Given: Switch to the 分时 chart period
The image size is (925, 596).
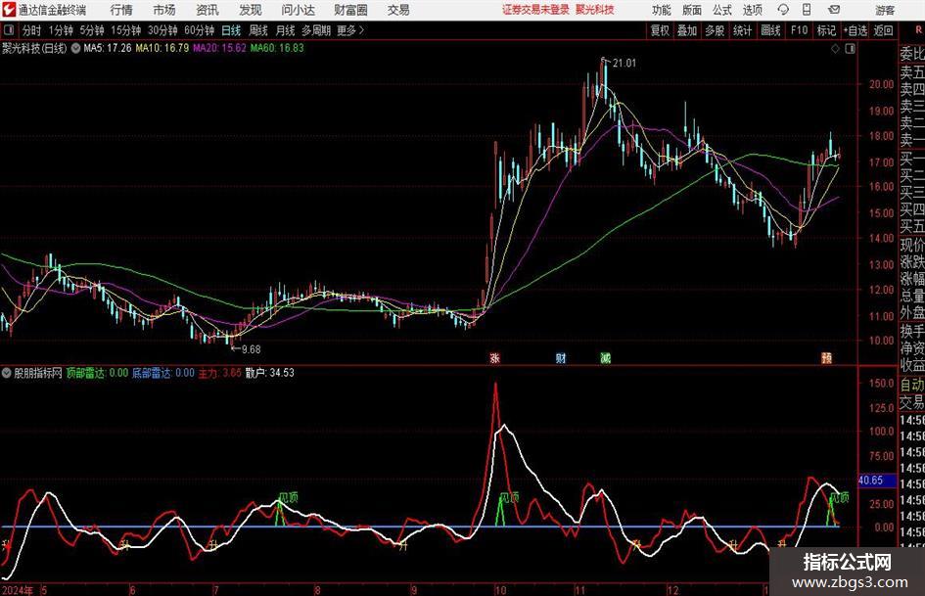Looking at the screenshot, I should [x=32, y=30].
